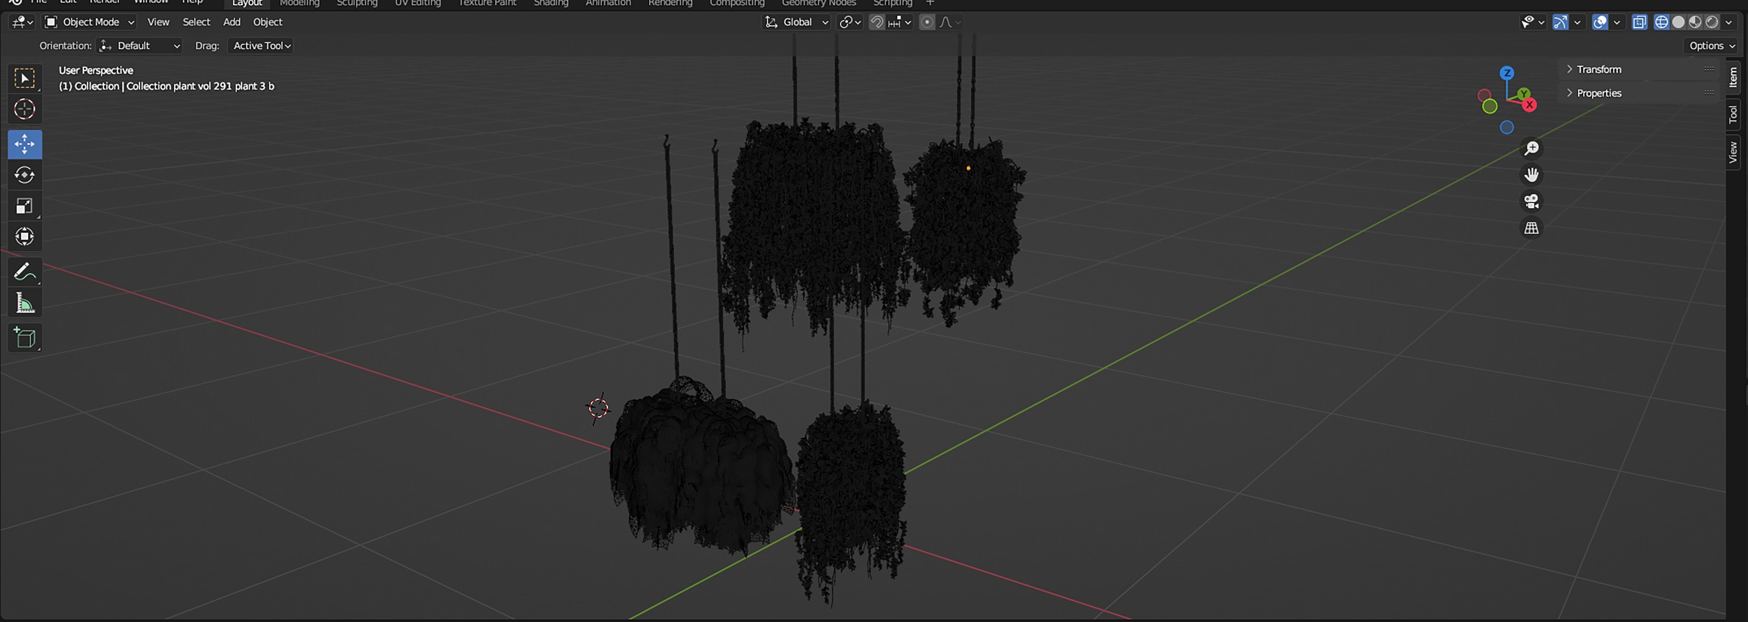Open the Drag Active Tool dropdown
Viewport: 1748px width, 622px height.
point(261,46)
